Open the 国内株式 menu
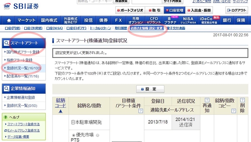251x142 pixels. click(49, 20)
